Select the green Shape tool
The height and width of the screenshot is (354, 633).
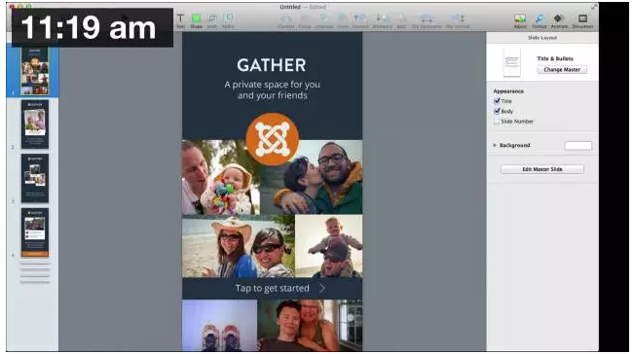tap(196, 20)
